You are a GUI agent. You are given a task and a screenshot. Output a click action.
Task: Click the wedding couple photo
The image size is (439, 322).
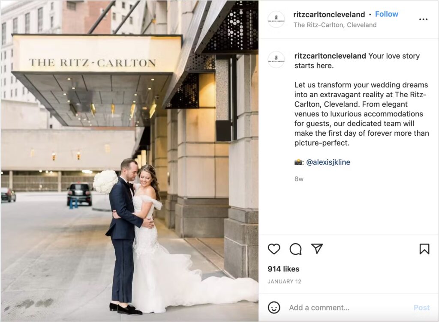point(129,161)
